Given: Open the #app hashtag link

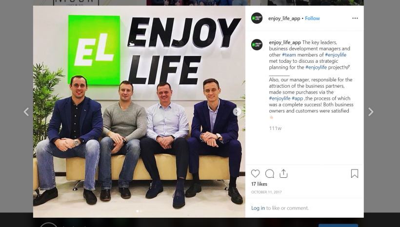Looking at the screenshot, I should pyautogui.click(x=297, y=98).
